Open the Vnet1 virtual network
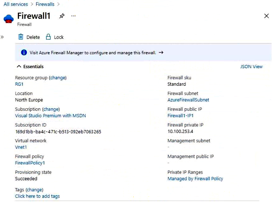The height and width of the screenshot is (203, 273). tap(21, 147)
